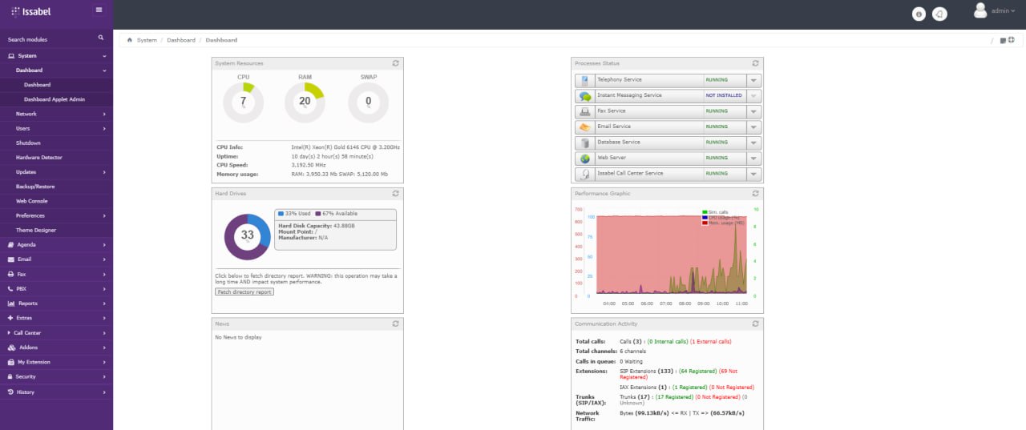Open the info icon in top bar
Viewport: 1026px width, 430px height.
919,14
